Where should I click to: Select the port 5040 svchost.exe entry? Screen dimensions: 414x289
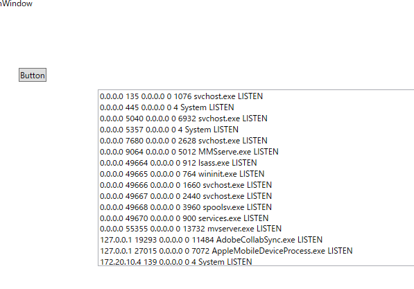click(x=256, y=119)
